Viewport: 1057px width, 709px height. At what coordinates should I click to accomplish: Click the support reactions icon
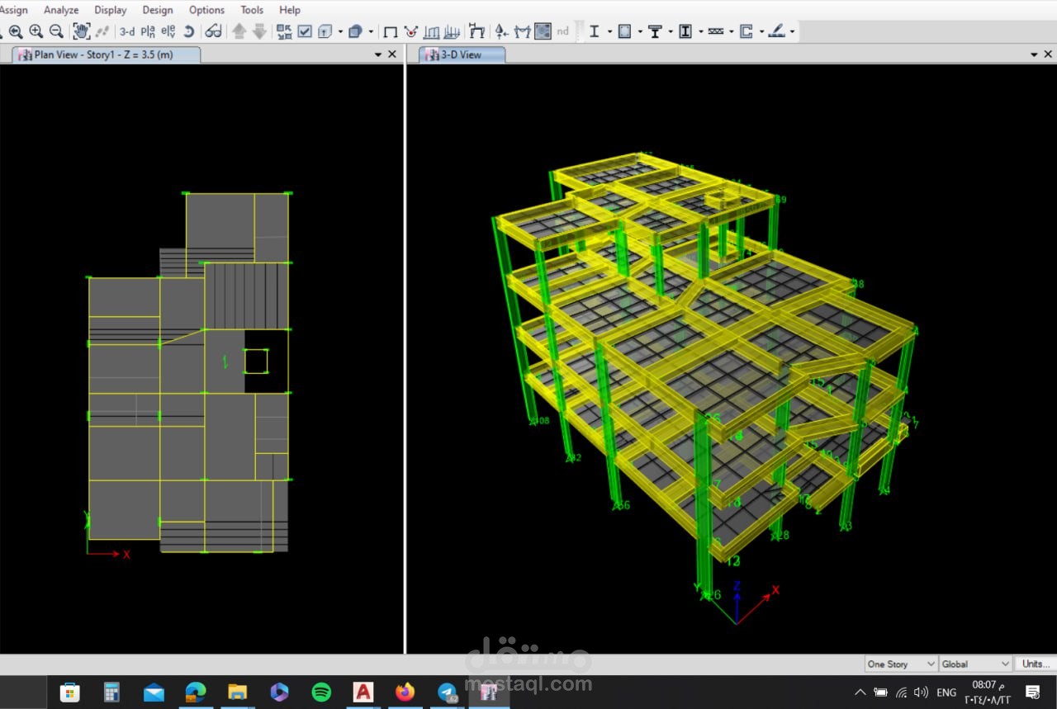501,31
